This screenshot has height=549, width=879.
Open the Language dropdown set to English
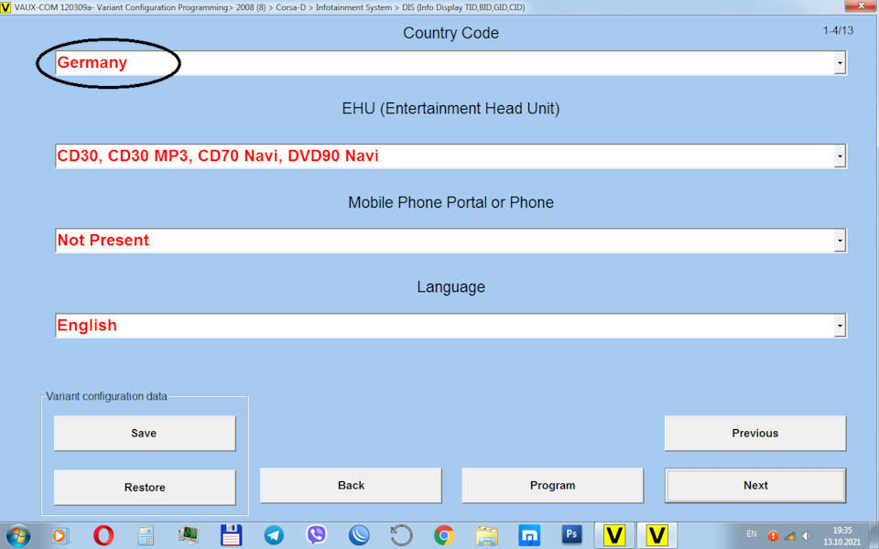pos(840,326)
